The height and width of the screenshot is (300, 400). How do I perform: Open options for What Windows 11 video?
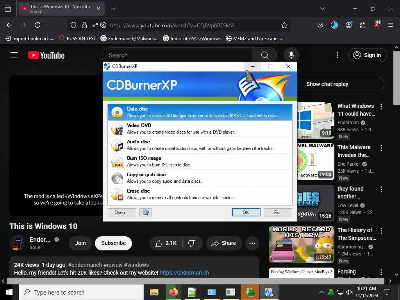click(x=381, y=107)
